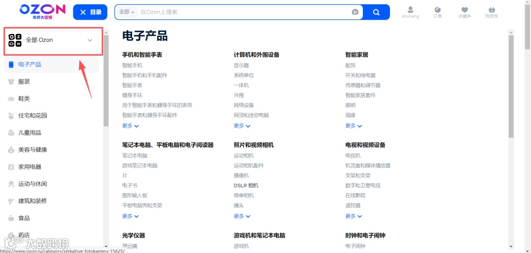Click the 微单相机 link

coord(244,196)
